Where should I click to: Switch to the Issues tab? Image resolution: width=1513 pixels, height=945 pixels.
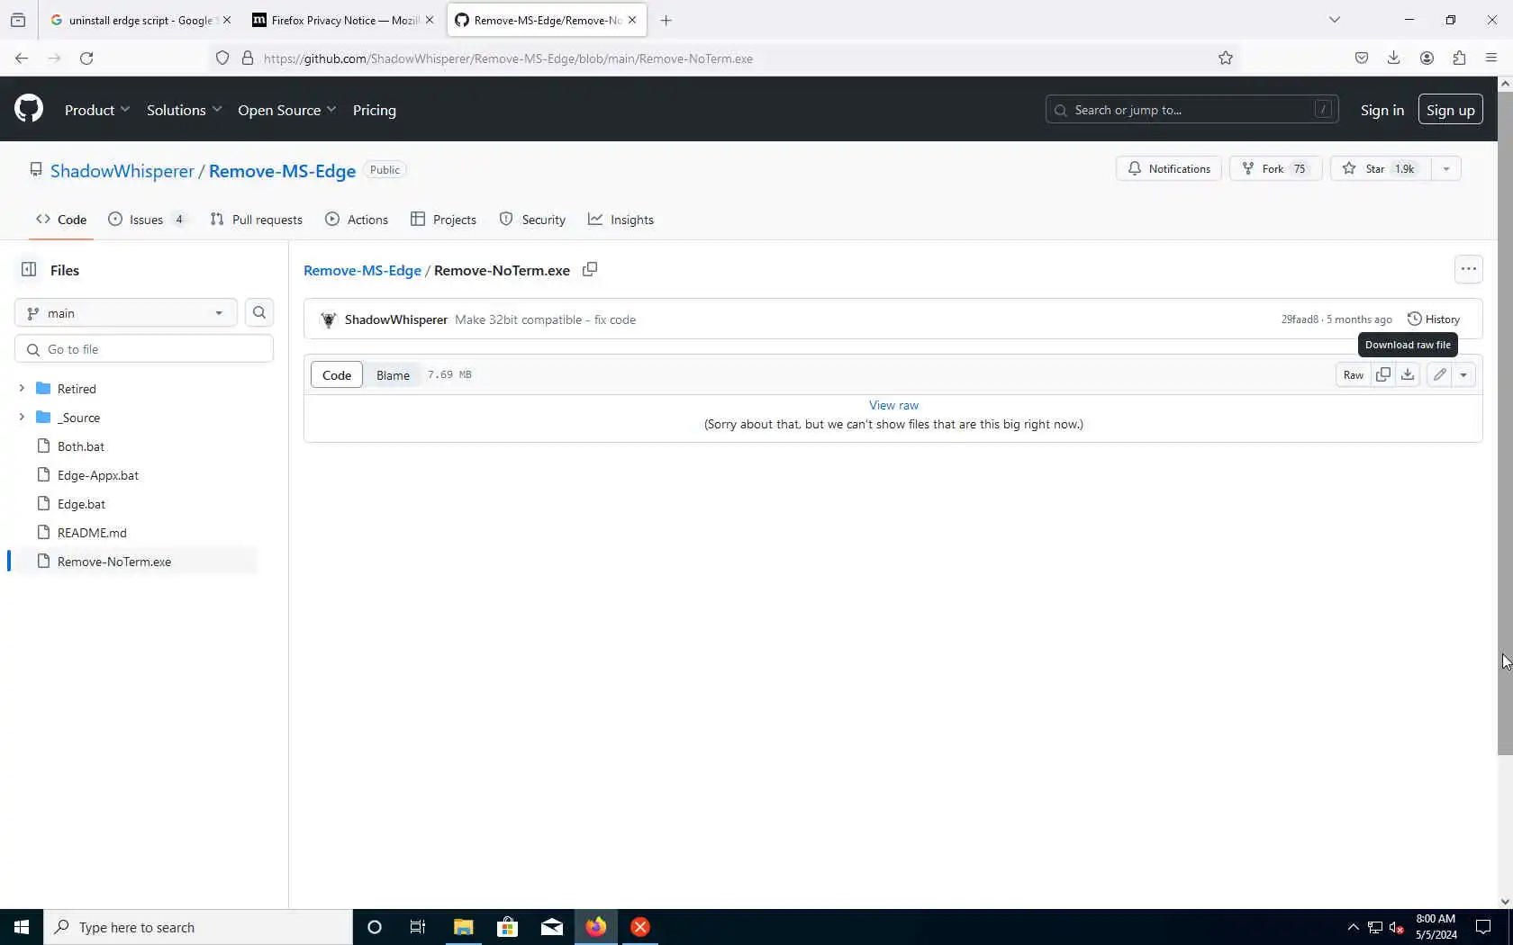tap(148, 220)
